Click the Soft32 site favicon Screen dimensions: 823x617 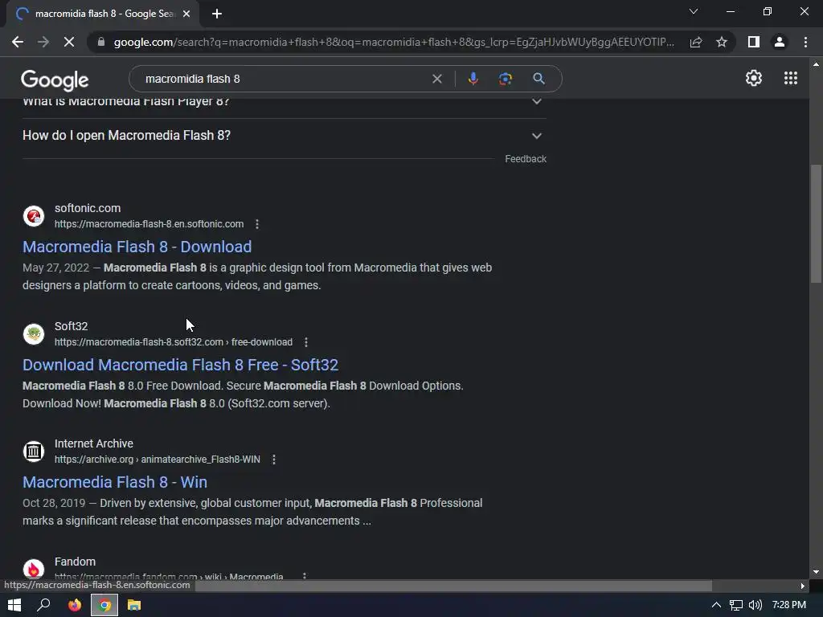(x=34, y=333)
